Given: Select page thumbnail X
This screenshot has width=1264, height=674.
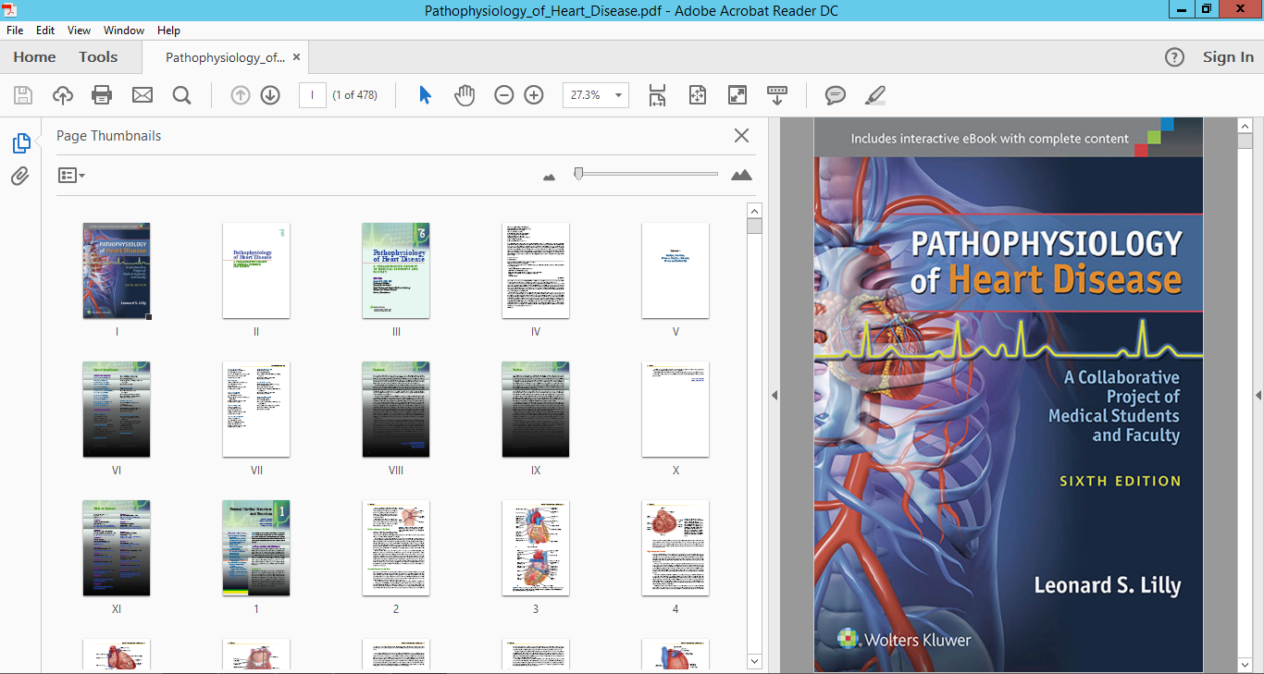Looking at the screenshot, I should pyautogui.click(x=675, y=410).
